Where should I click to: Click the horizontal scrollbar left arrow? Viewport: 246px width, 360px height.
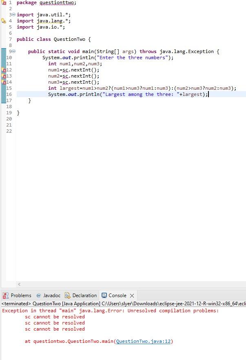click(19, 284)
